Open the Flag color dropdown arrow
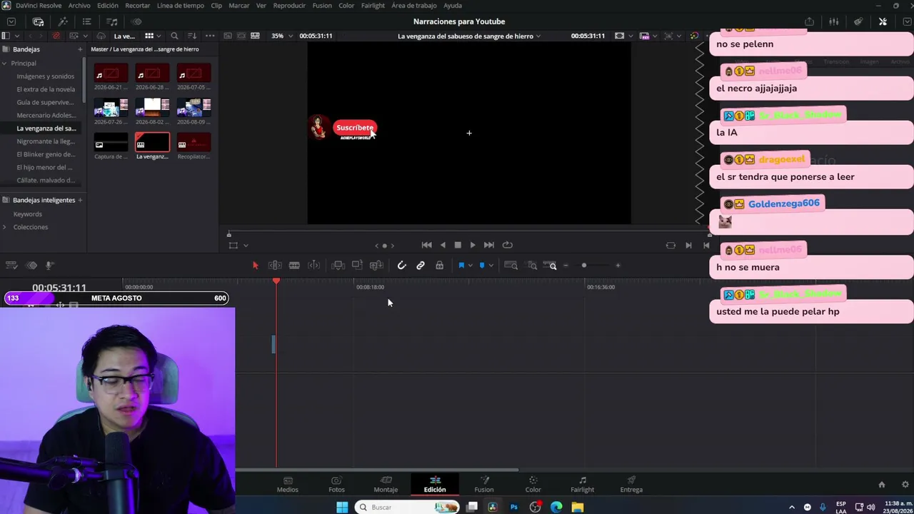The height and width of the screenshot is (514, 914). 470,266
